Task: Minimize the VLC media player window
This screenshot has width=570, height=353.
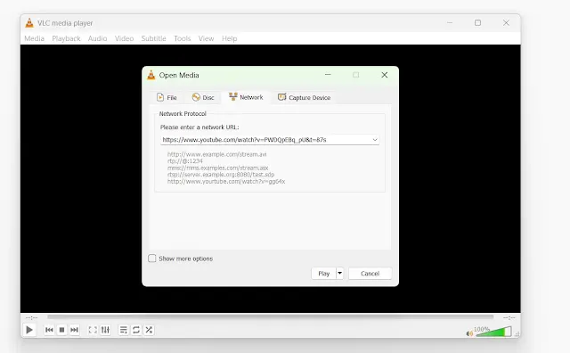Action: [450, 23]
